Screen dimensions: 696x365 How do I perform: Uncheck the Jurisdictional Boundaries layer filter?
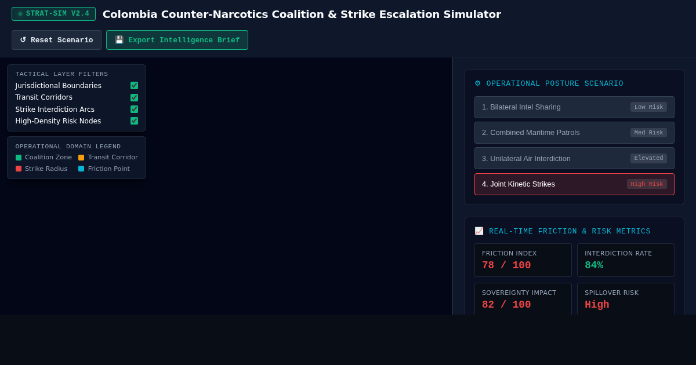[x=134, y=86]
